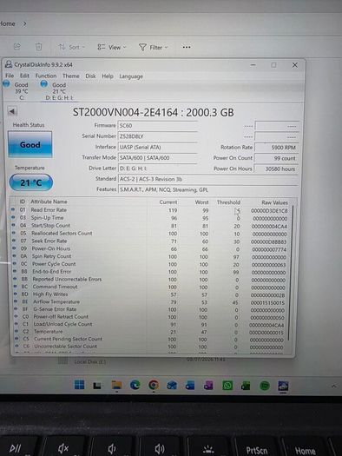Open the Filter dropdown in File Explorer
342x456 pixels.
click(x=154, y=47)
